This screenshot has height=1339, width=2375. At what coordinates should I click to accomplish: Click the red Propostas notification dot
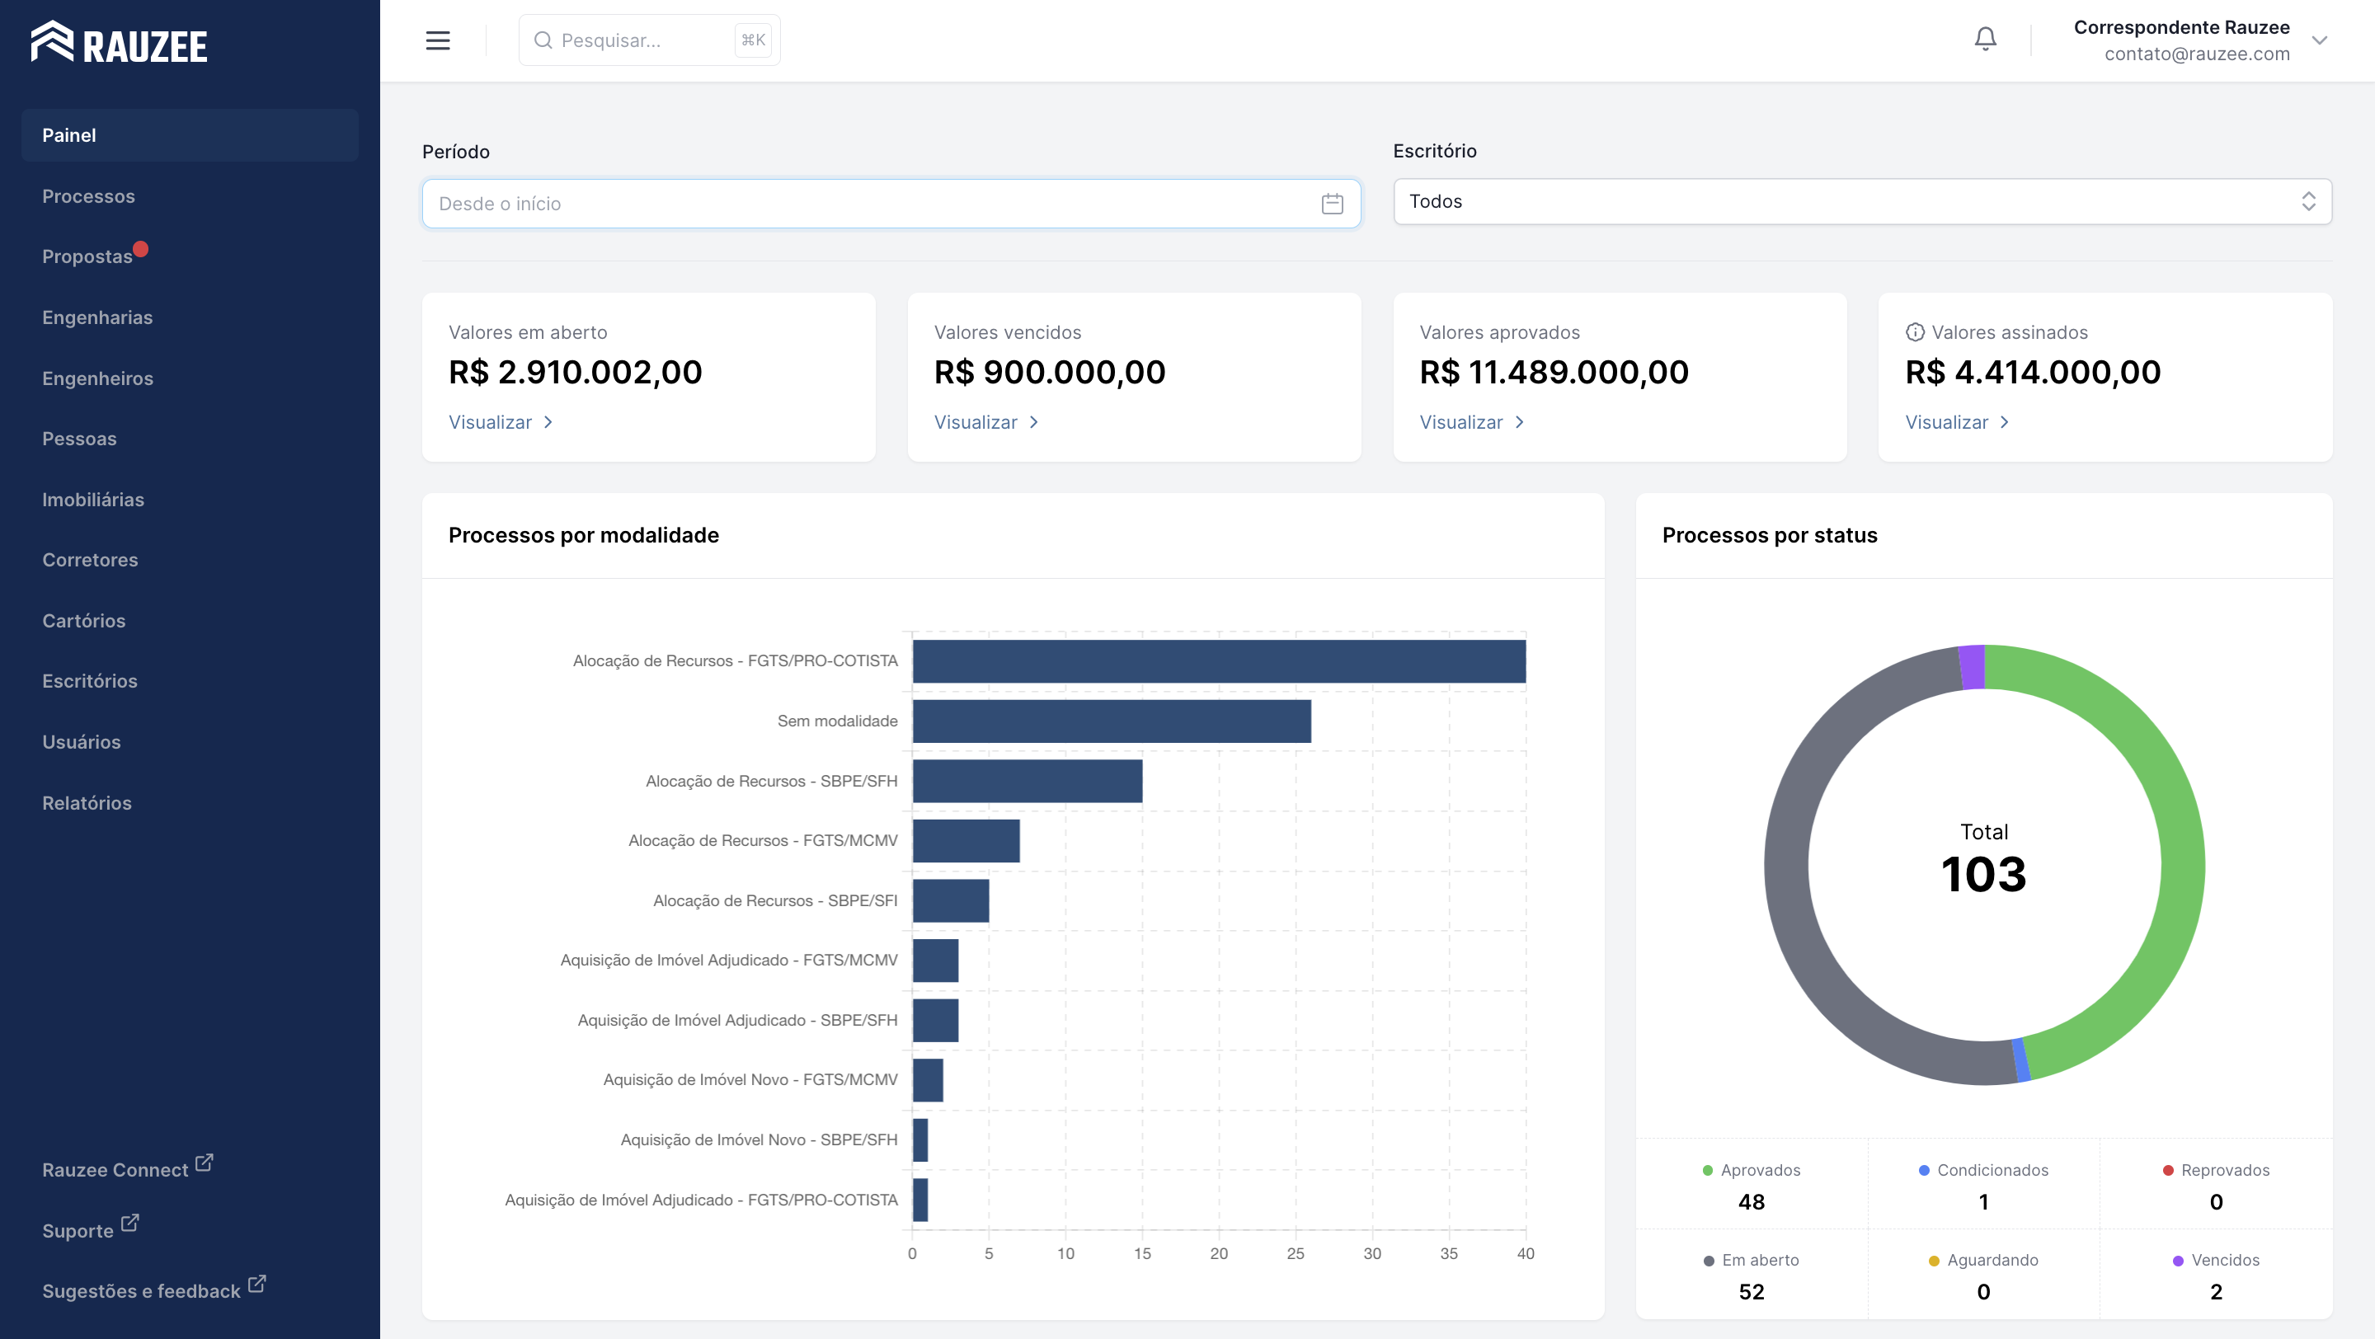pos(141,249)
